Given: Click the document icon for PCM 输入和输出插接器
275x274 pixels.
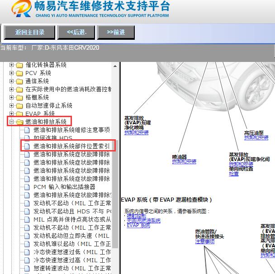Looking at the screenshot, I should (x=27, y=187).
